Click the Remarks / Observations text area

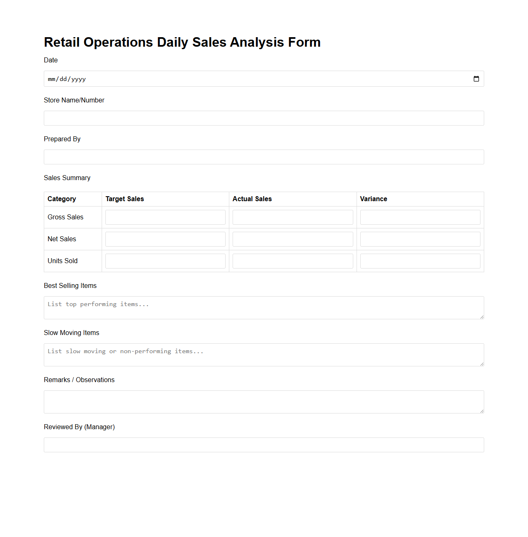point(264,402)
